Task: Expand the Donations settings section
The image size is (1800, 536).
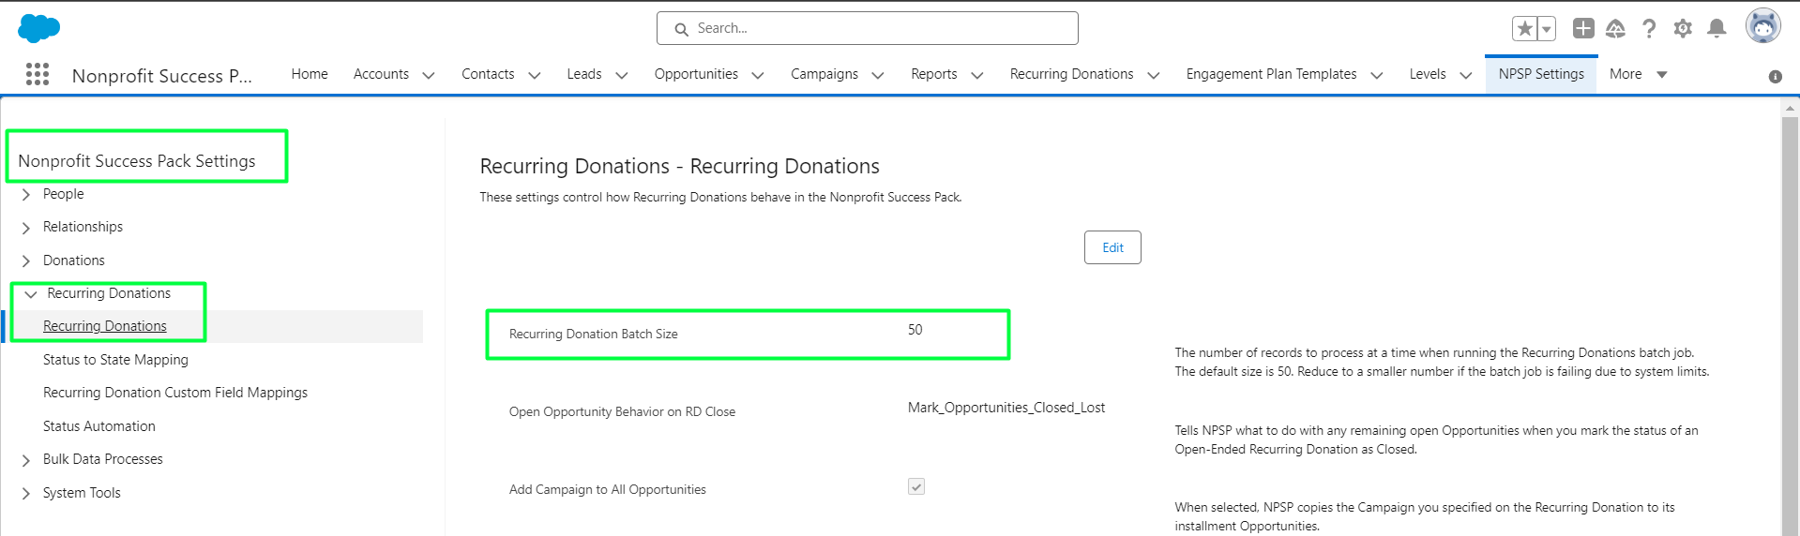Action: tap(26, 261)
